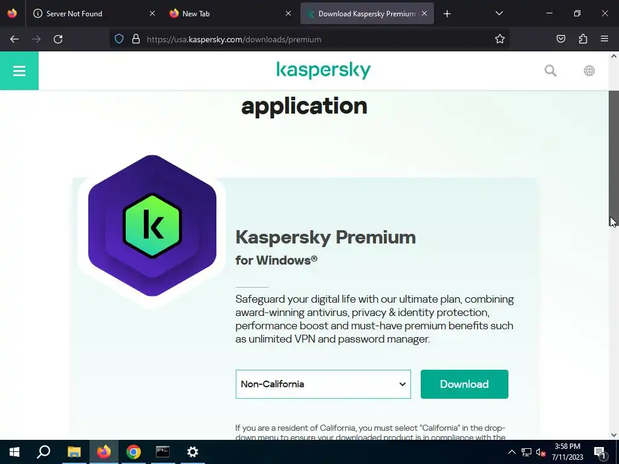Switch to the Server Not Found tab
619x464 pixels.
(x=94, y=13)
